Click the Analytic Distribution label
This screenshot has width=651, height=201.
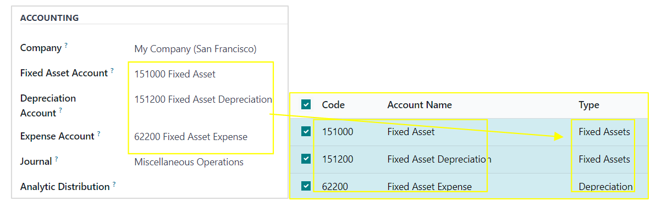65,187
